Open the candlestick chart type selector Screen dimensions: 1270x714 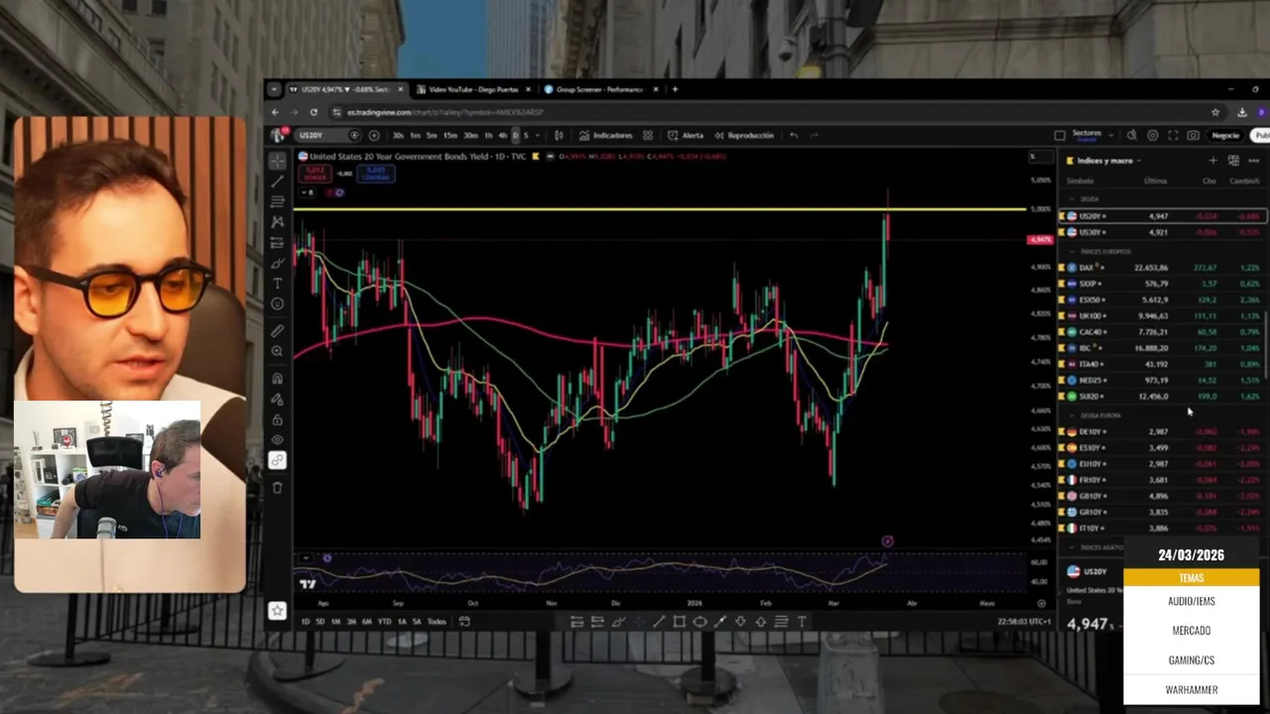click(x=559, y=135)
